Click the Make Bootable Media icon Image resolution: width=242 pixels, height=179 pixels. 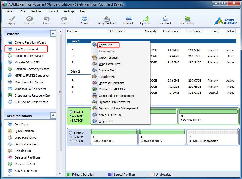(x=10, y=82)
